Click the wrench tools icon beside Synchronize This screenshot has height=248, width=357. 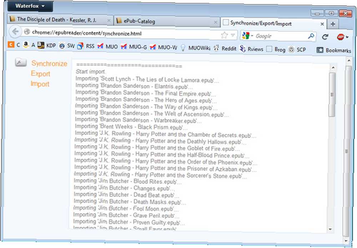[21, 62]
